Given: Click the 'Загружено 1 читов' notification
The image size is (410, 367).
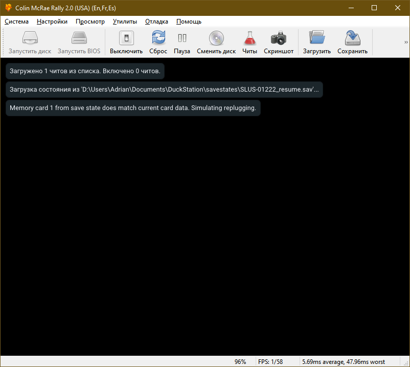Looking at the screenshot, I should click(x=85, y=71).
